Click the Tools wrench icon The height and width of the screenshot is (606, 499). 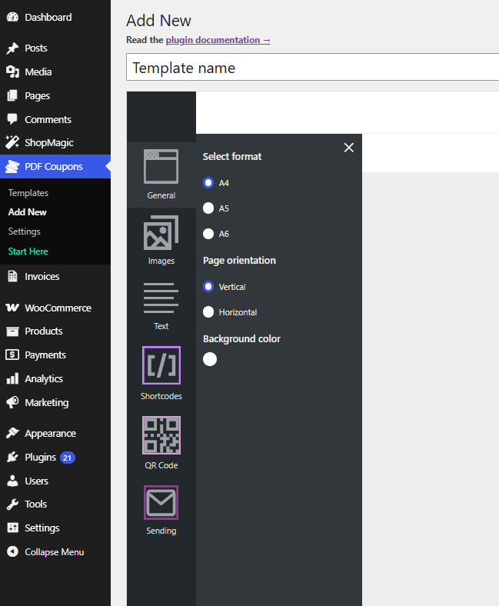pyautogui.click(x=12, y=504)
